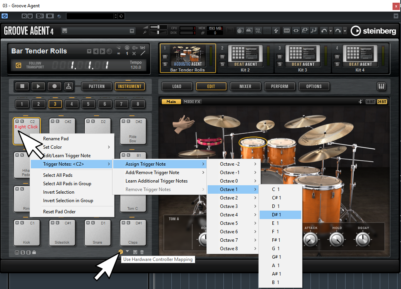Click the Play transport button
Viewport: 401px width, 289px height.
coord(39,86)
